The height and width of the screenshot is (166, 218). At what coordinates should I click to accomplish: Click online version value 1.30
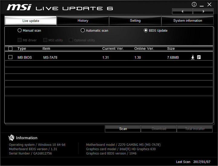[137, 58]
